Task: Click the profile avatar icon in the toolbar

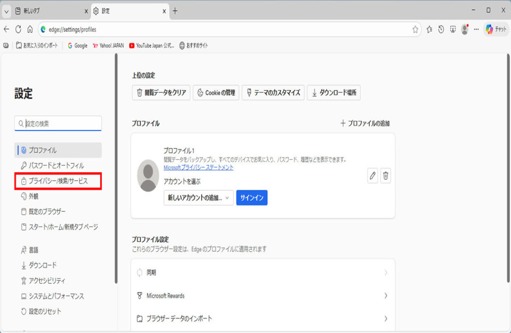Action: pyautogui.click(x=465, y=29)
